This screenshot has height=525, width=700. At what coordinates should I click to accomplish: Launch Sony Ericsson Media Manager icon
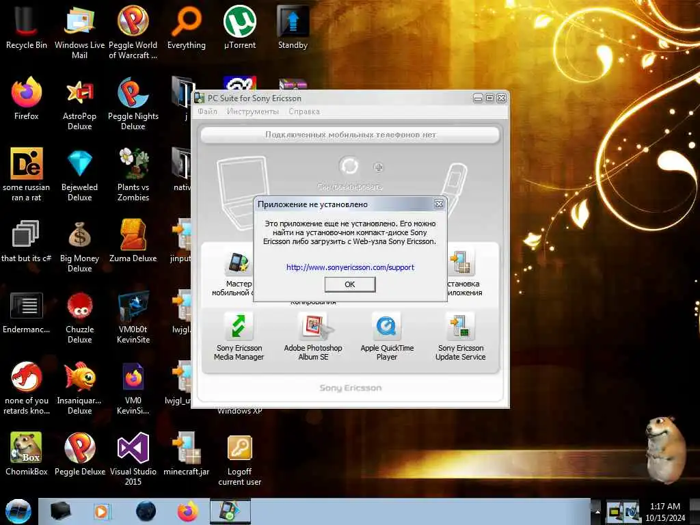point(239,326)
